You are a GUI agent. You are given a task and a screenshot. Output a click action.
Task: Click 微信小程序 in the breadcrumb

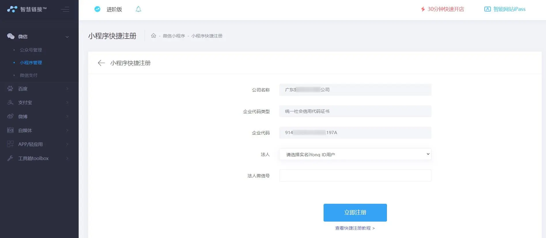coord(174,36)
